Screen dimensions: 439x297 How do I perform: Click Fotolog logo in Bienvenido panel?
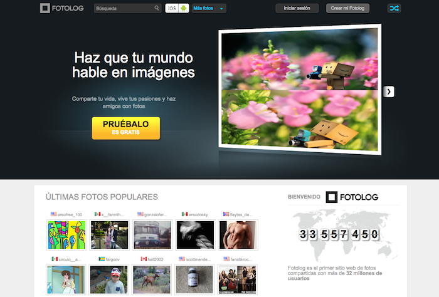(352, 197)
